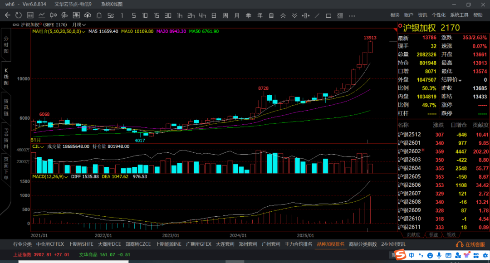Page up with the double up chevron

(x=283, y=15)
